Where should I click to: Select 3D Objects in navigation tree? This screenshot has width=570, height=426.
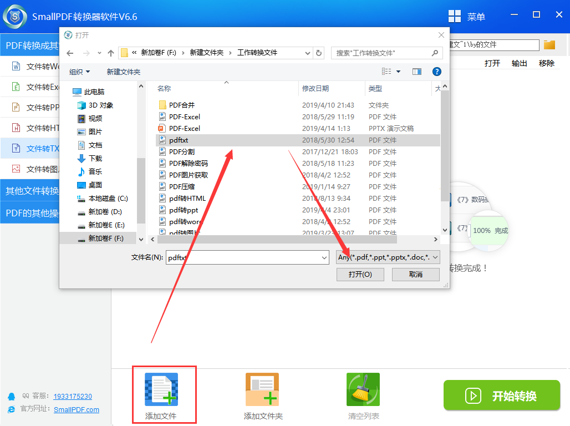click(95, 105)
